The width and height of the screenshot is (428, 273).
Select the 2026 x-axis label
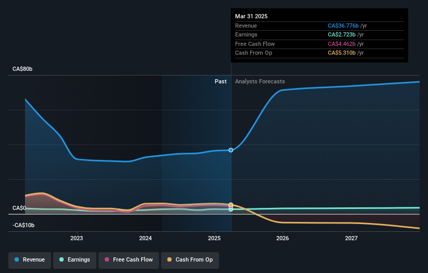283,238
